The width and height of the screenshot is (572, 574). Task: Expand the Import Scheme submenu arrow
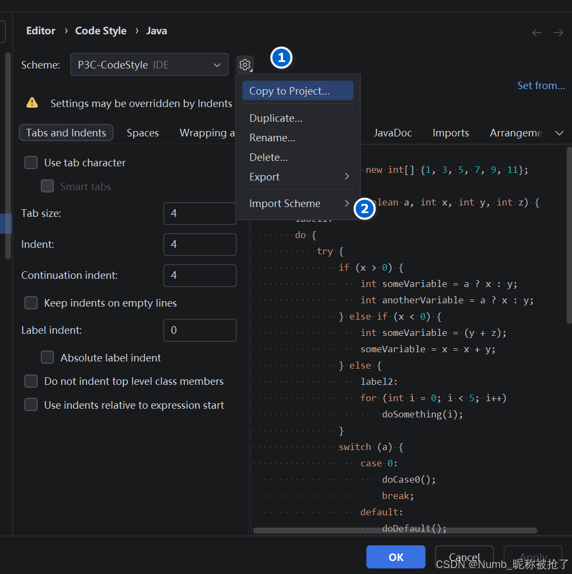click(x=347, y=203)
